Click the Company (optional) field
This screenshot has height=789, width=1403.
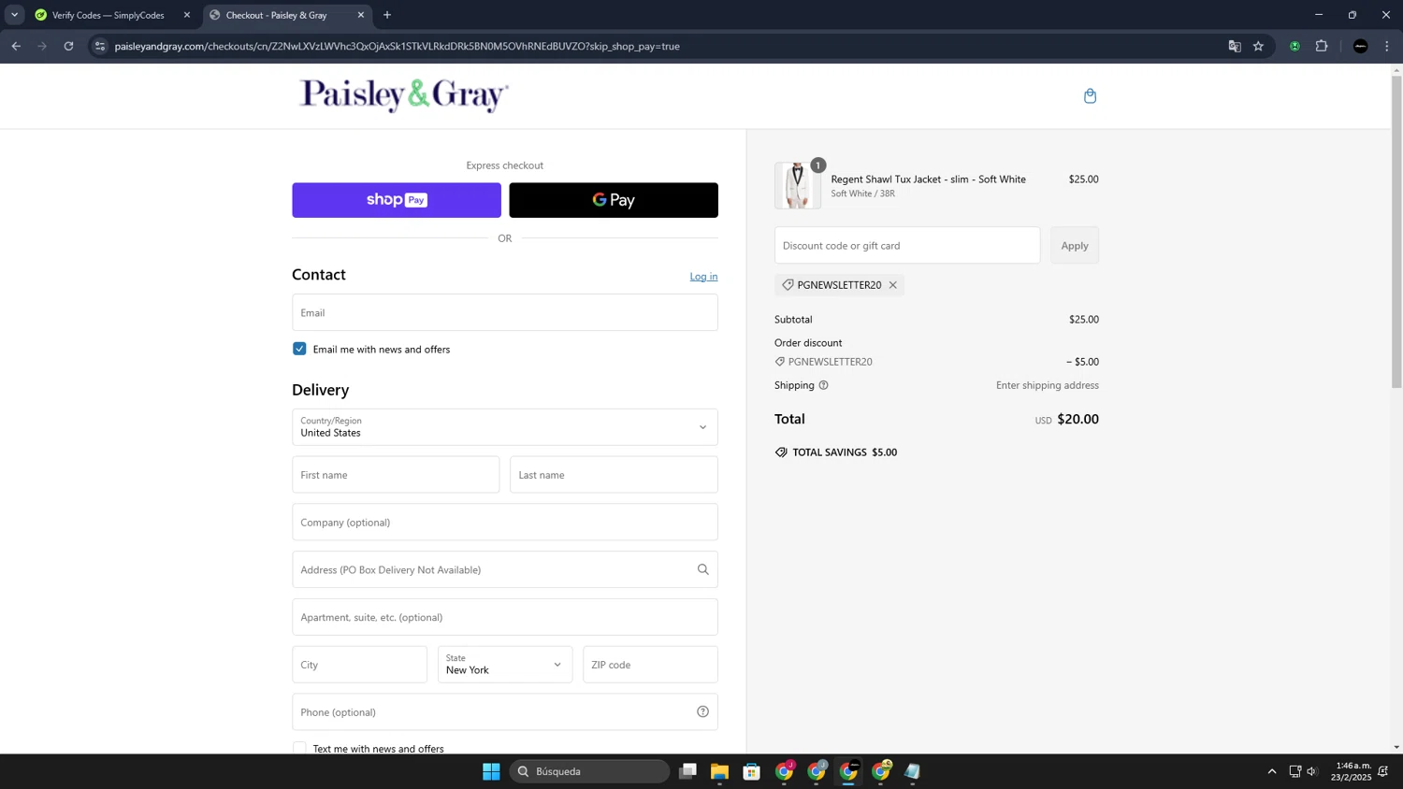coord(504,523)
